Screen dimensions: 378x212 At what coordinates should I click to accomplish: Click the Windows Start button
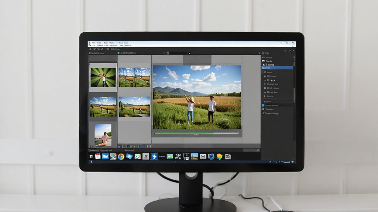click(91, 157)
